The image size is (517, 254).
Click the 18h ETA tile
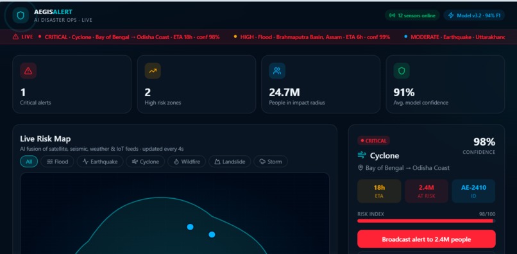(379, 191)
